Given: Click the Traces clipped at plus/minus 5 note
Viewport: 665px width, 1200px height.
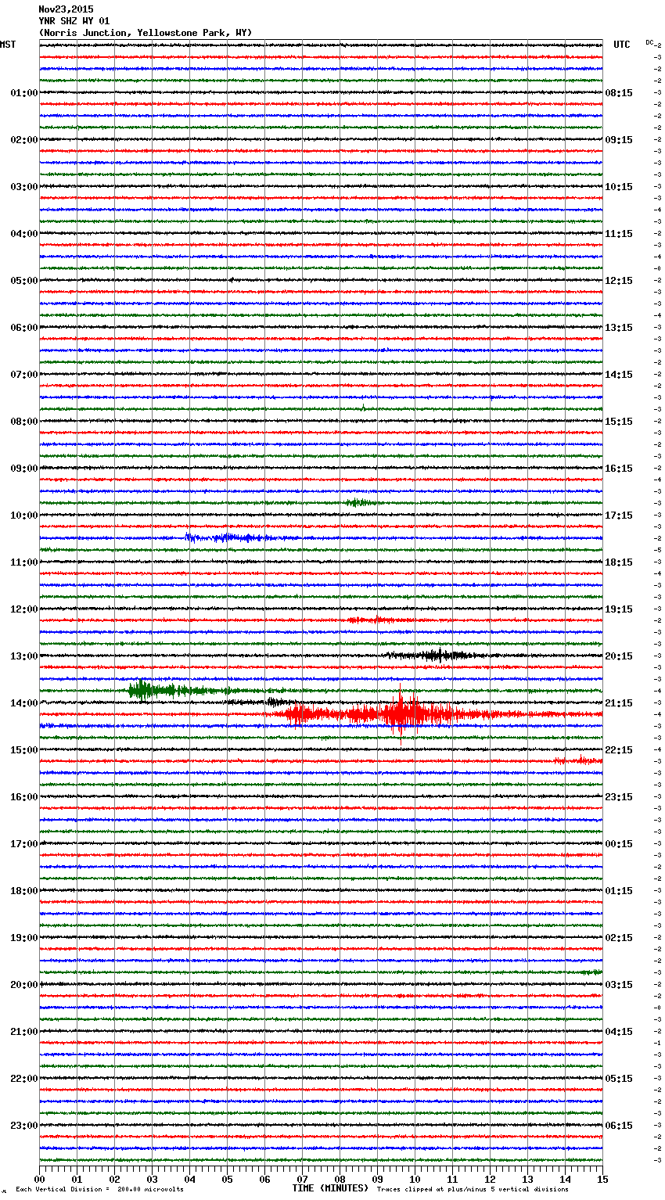Looking at the screenshot, I should [x=473, y=1189].
